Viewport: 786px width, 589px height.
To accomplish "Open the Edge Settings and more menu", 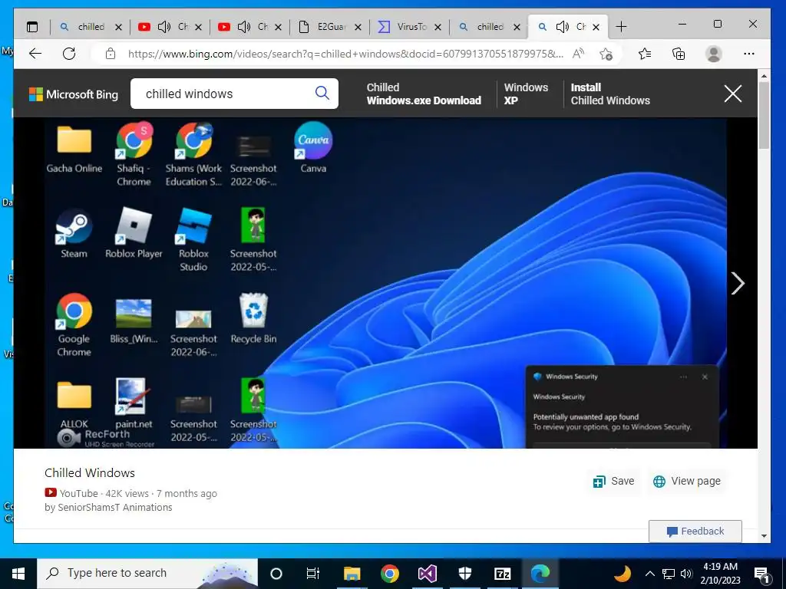I will pyautogui.click(x=749, y=54).
